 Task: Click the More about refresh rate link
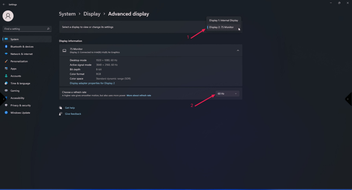click(x=139, y=95)
